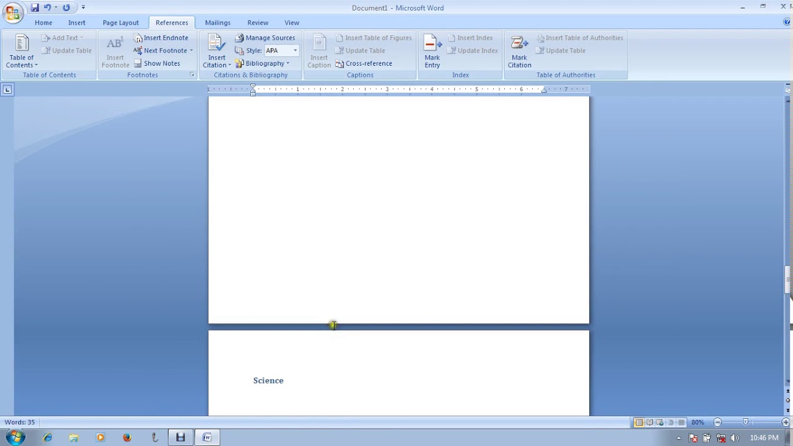Viewport: 793px width, 446px height.
Task: Open Manage Sources
Action: pos(265,38)
